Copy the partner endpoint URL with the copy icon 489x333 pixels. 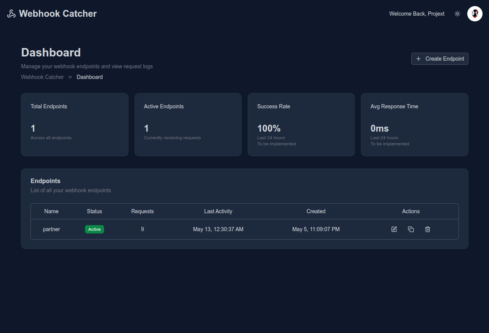tap(410, 229)
